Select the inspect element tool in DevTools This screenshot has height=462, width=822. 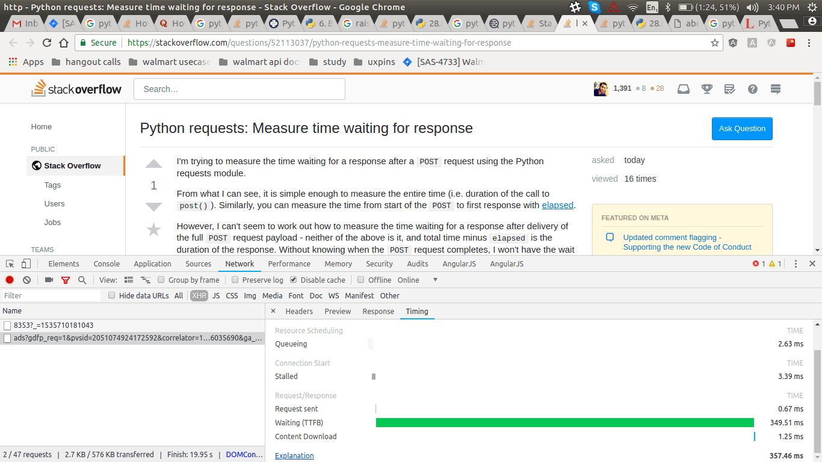click(9, 263)
